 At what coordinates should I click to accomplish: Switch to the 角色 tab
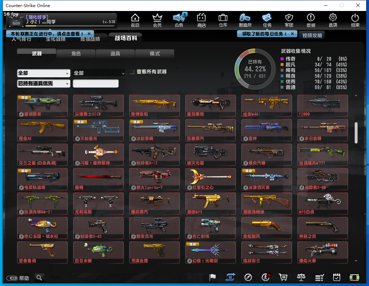tap(76, 54)
